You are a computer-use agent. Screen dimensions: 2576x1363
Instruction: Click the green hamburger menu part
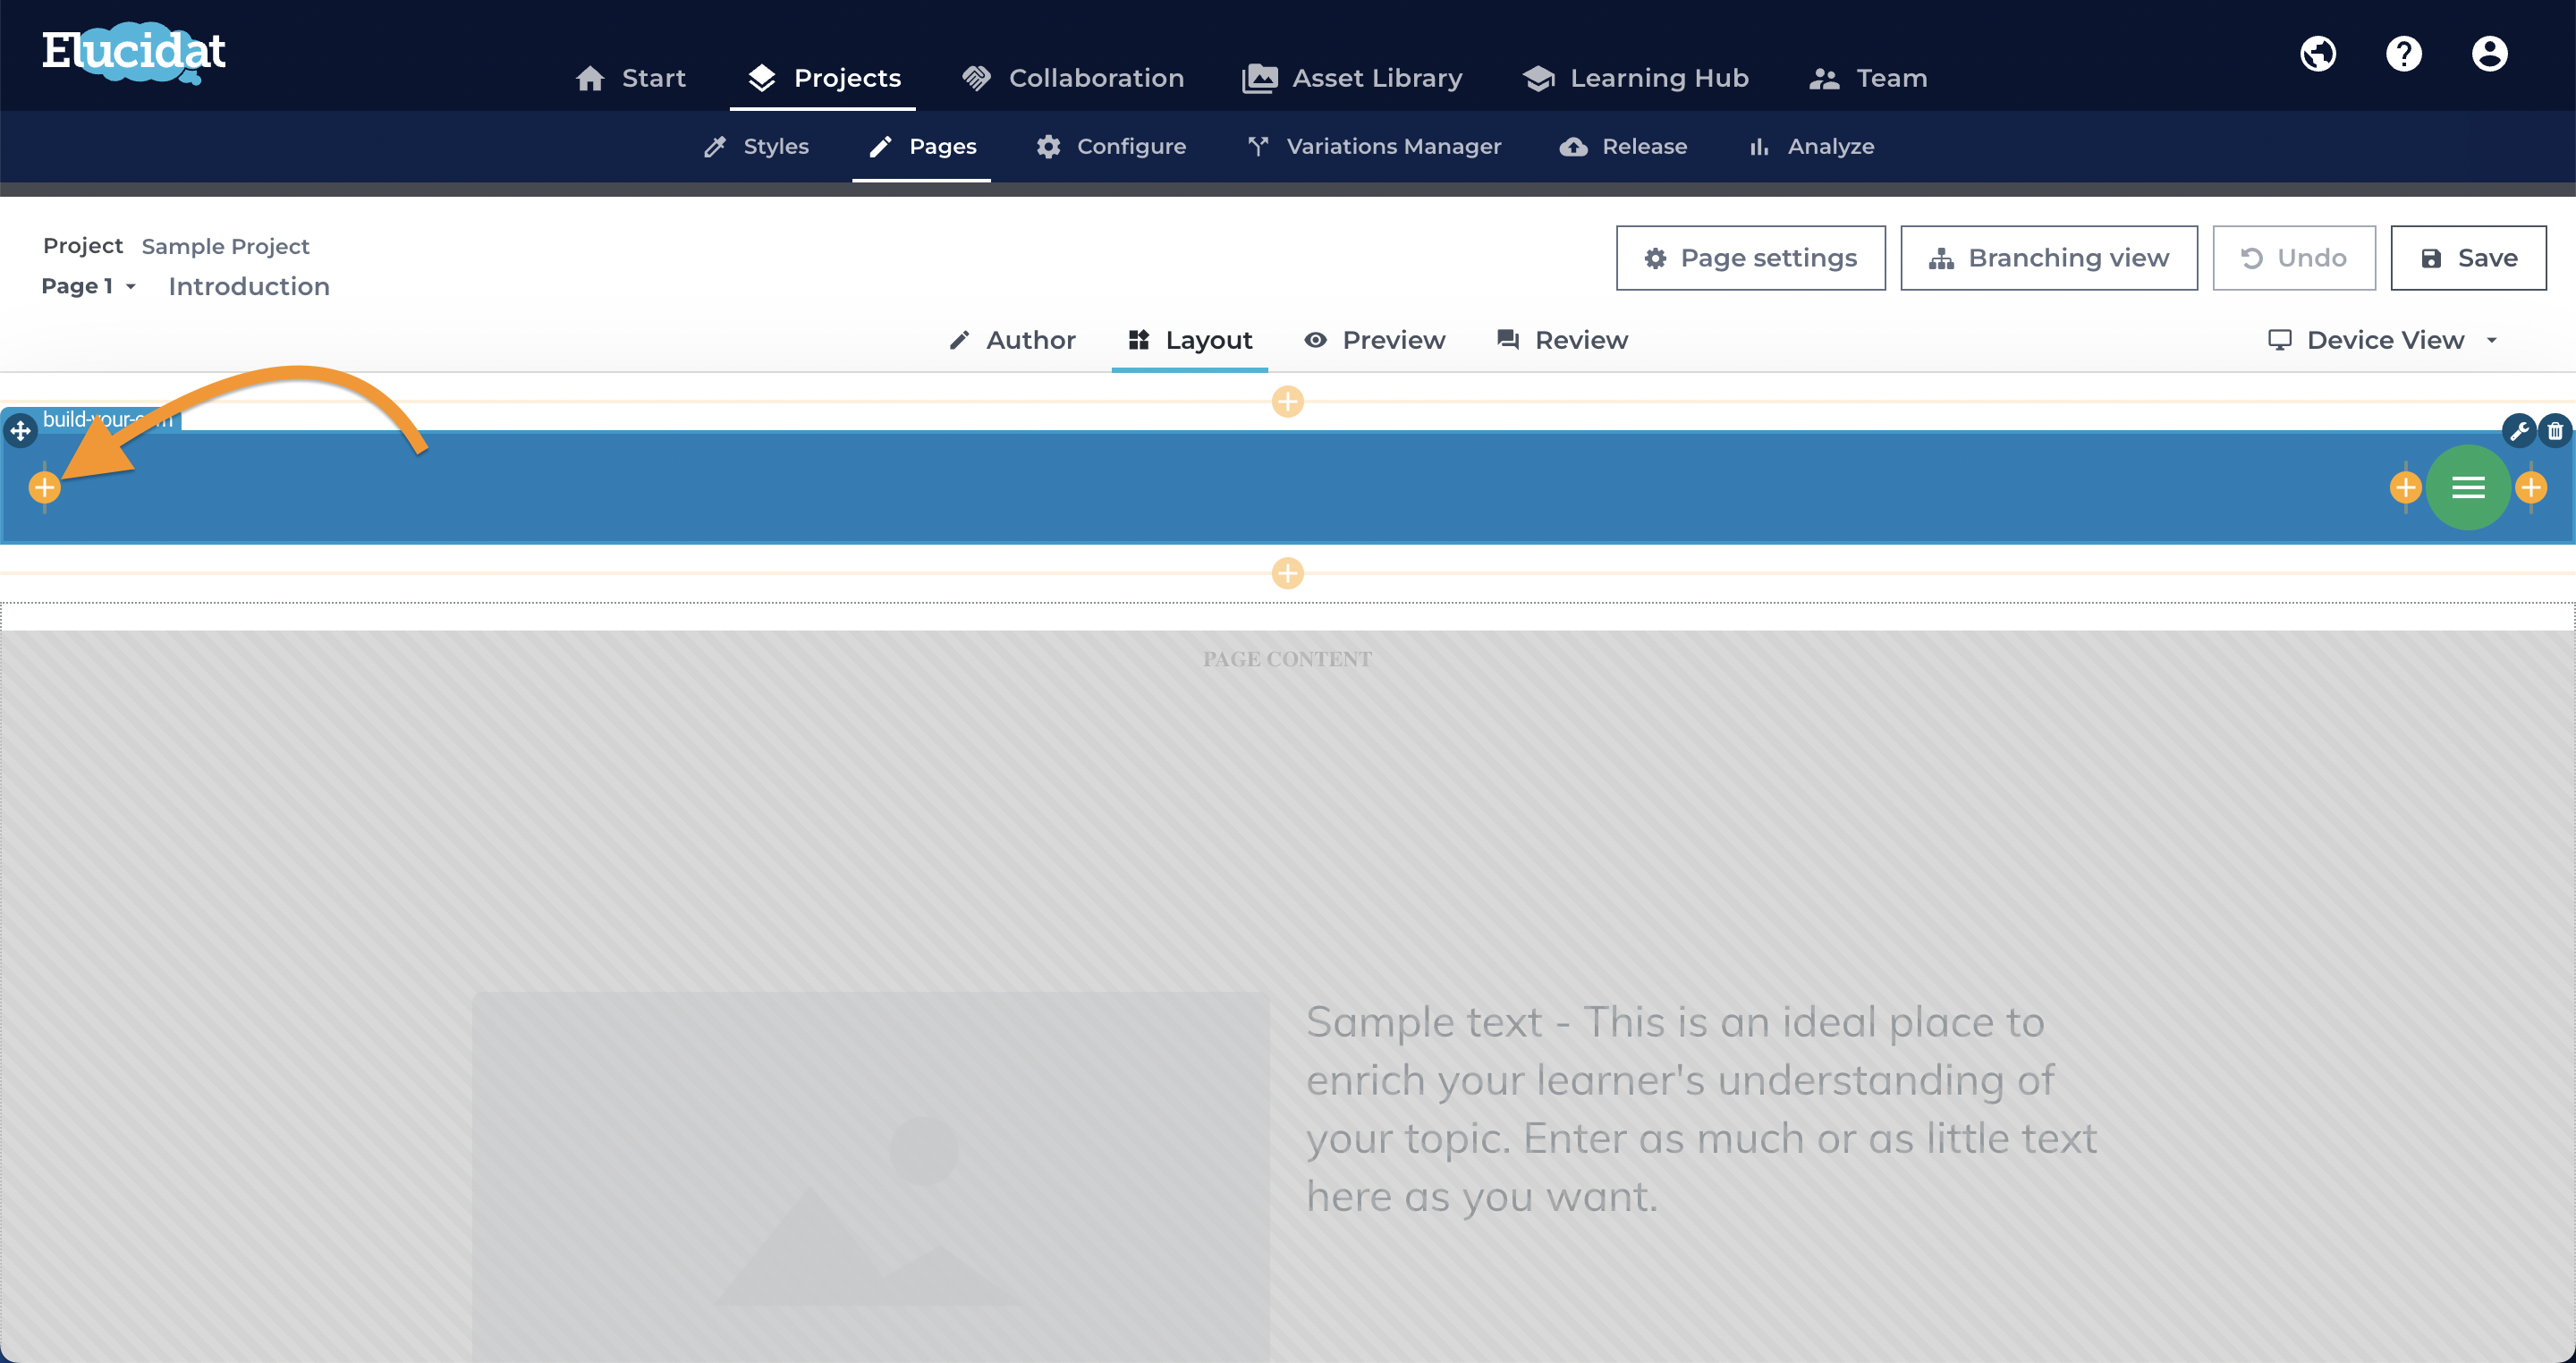tap(2468, 487)
